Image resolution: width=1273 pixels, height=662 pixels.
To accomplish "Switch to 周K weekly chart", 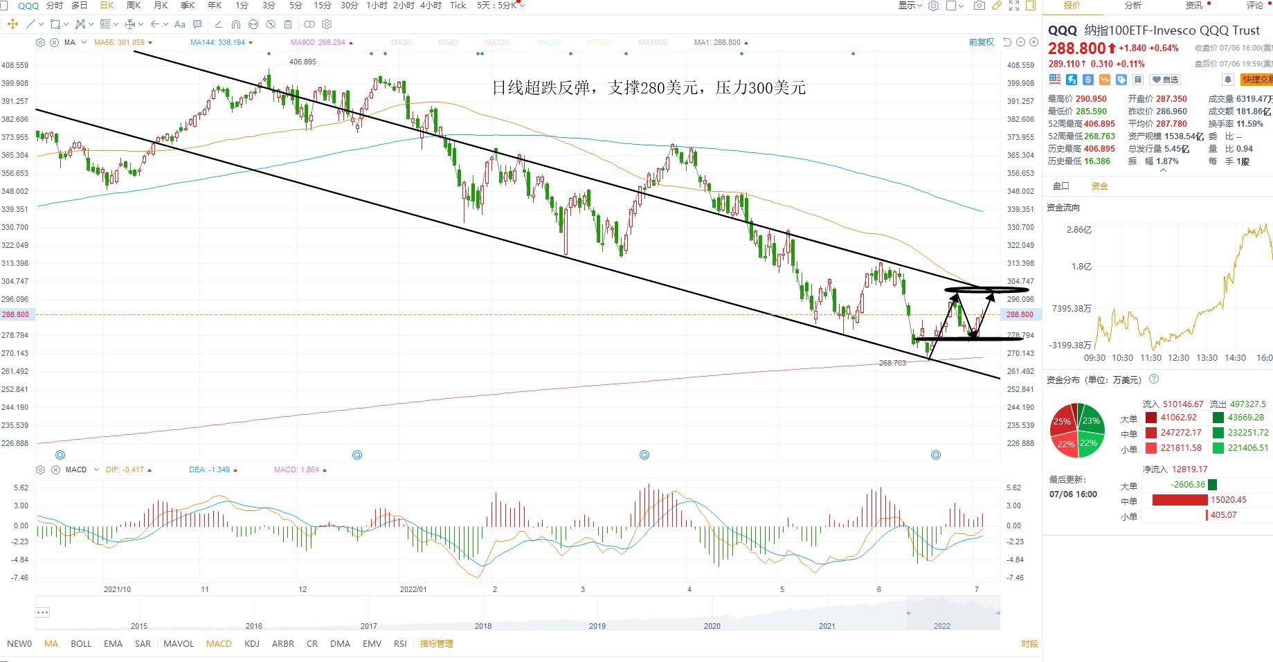I will point(134,6).
